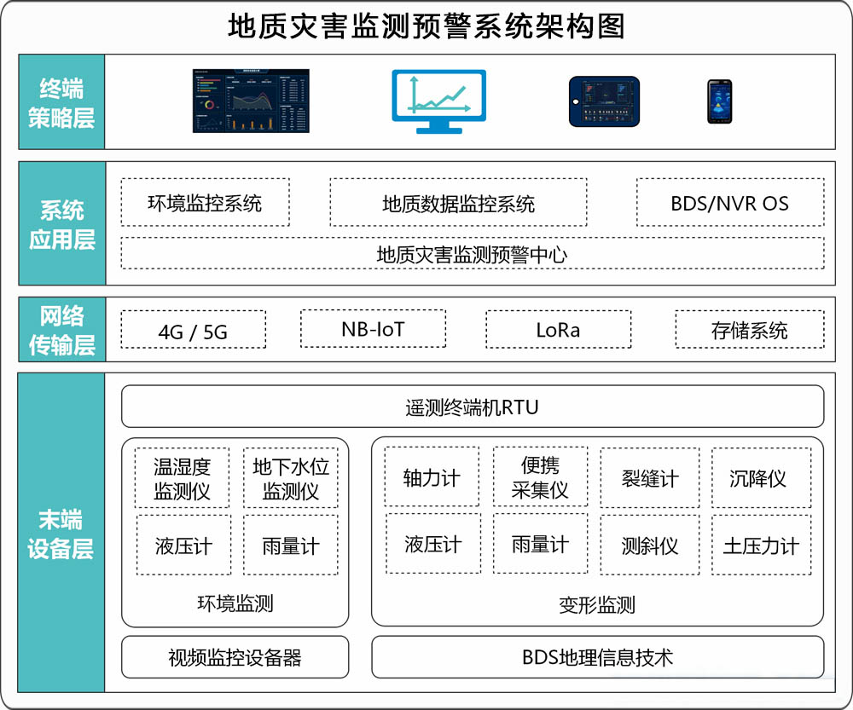Click the 环境监控系统 box
The width and height of the screenshot is (853, 710).
pyautogui.click(x=205, y=203)
